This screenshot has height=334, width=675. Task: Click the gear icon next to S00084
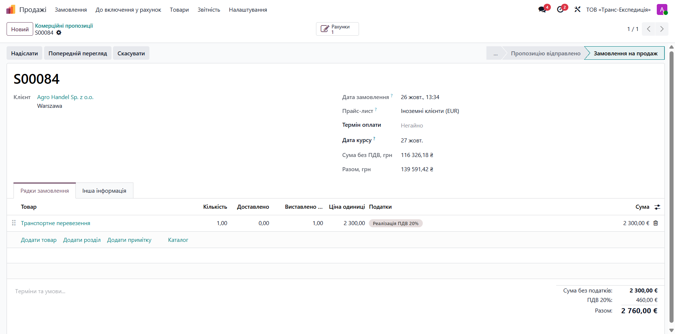(59, 33)
